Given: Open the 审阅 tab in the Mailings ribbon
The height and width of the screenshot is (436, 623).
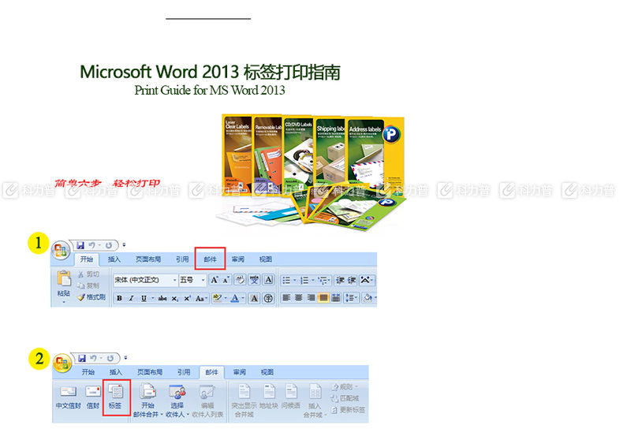Looking at the screenshot, I should [x=239, y=372].
